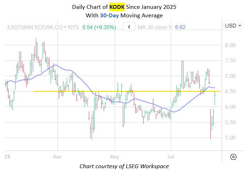The width and height of the screenshot is (251, 177).
Task: Click the 6.62 moving average value
Action: click(180, 27)
